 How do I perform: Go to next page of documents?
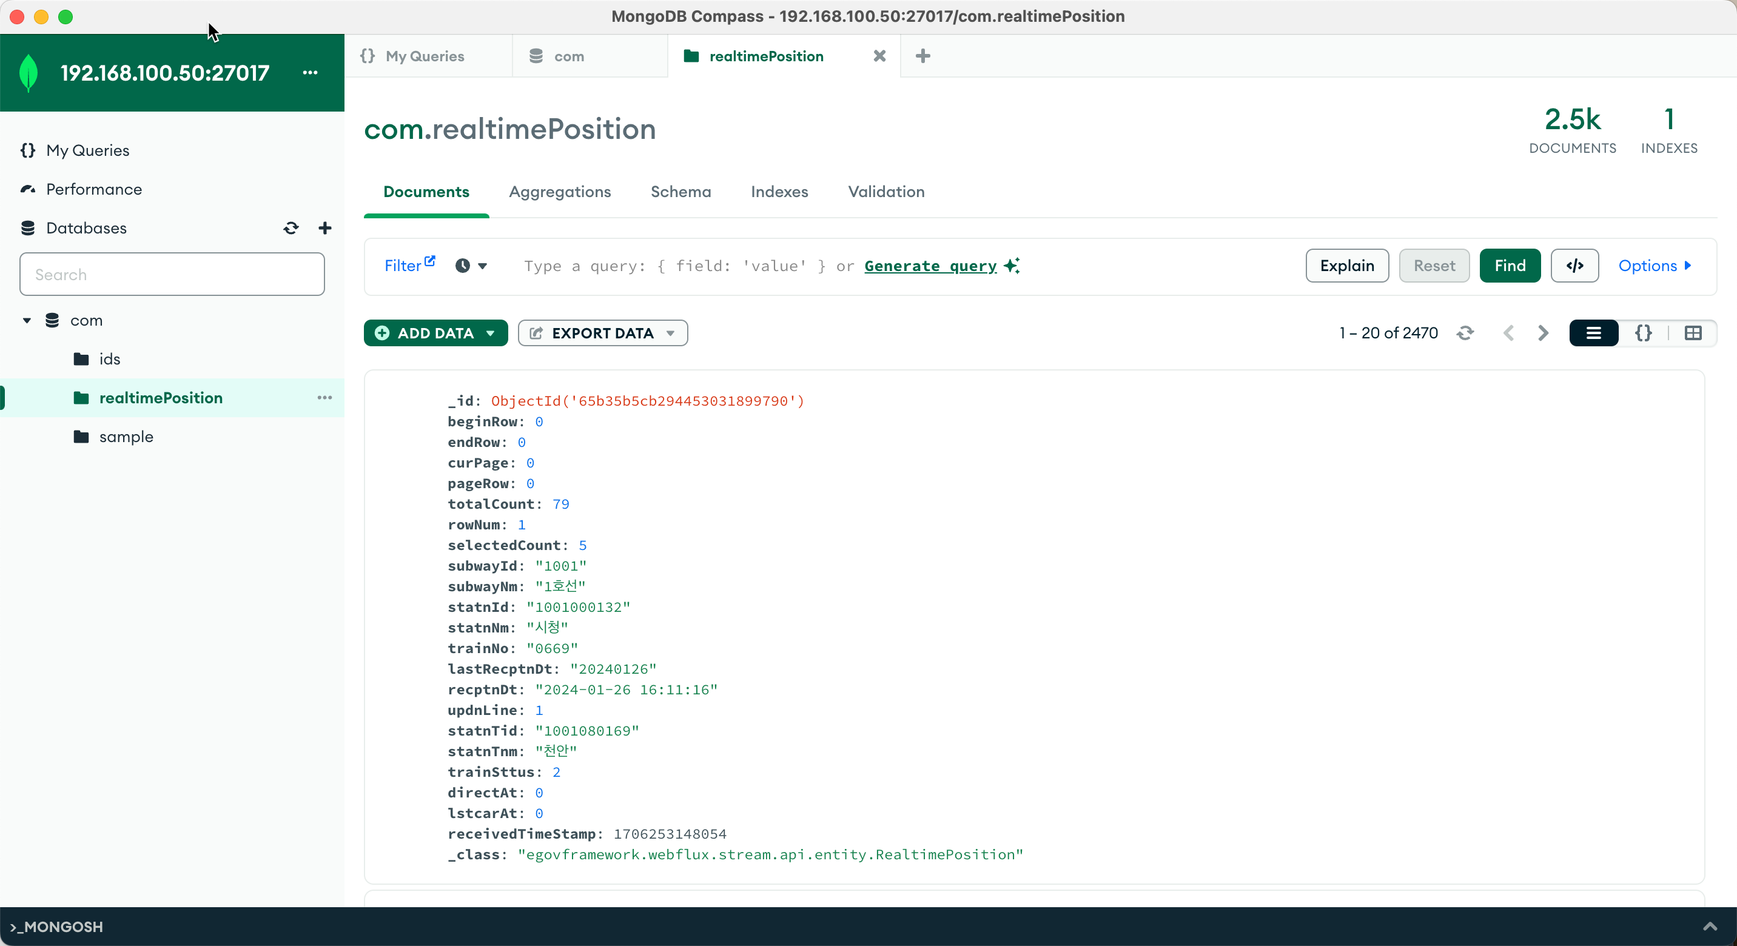[x=1544, y=333]
